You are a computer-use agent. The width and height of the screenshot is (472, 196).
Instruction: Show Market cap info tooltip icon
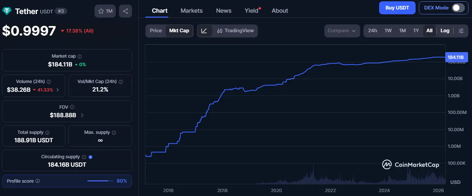click(80, 56)
